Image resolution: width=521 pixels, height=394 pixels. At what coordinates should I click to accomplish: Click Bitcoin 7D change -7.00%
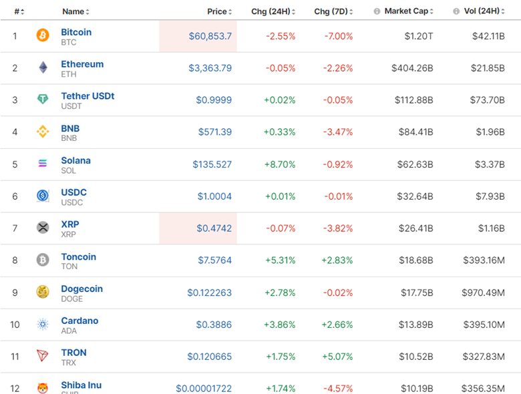pos(339,36)
